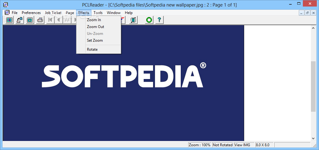Click the vertical scrollbar down arrow
Viewport: 319px width, 150px height.
[x=313, y=138]
